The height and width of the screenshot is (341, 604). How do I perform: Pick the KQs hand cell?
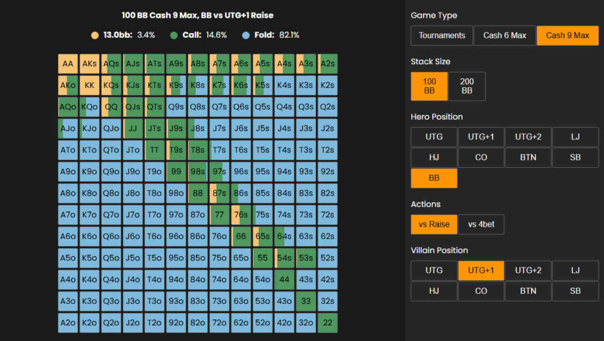click(x=111, y=85)
